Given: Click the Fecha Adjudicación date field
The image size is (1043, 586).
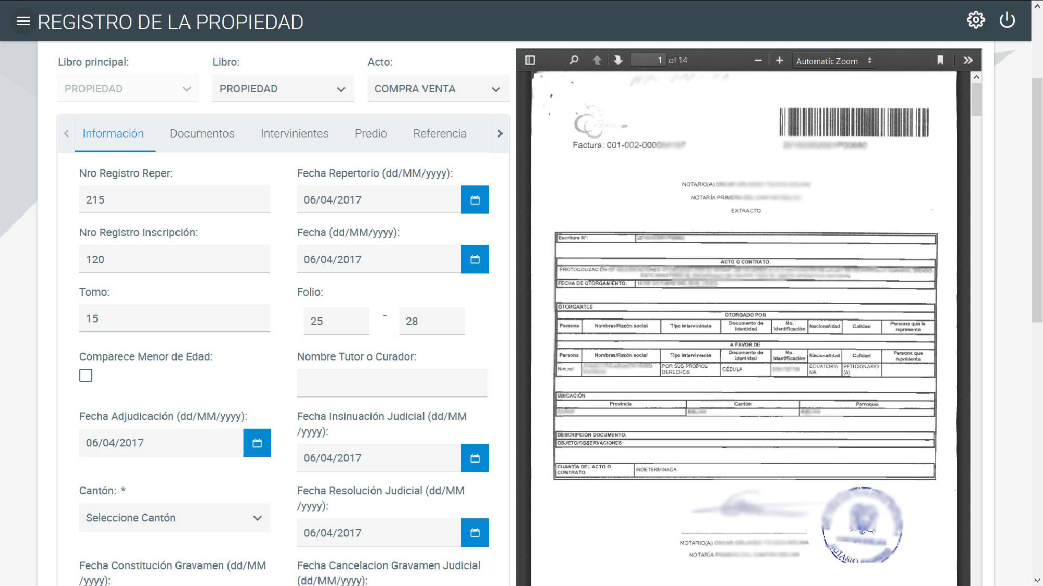Looking at the screenshot, I should pos(161,443).
